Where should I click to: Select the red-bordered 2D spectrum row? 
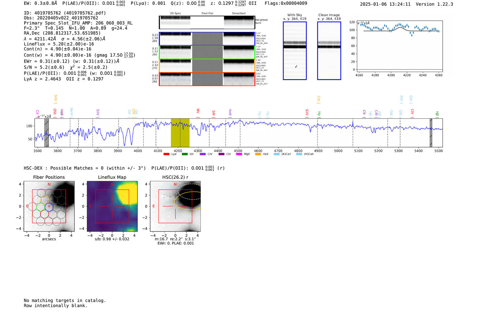(x=207, y=79)
